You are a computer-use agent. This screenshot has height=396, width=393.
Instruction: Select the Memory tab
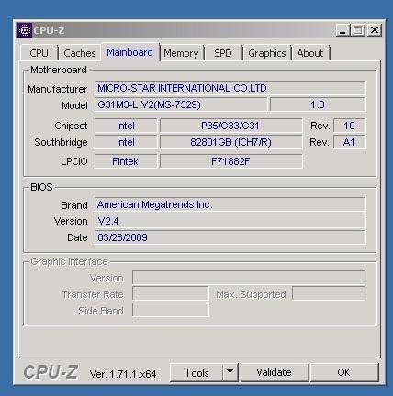181,53
